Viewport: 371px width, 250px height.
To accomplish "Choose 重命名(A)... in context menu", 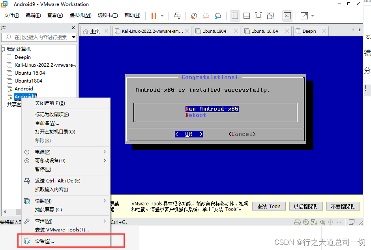I will (x=66, y=123).
